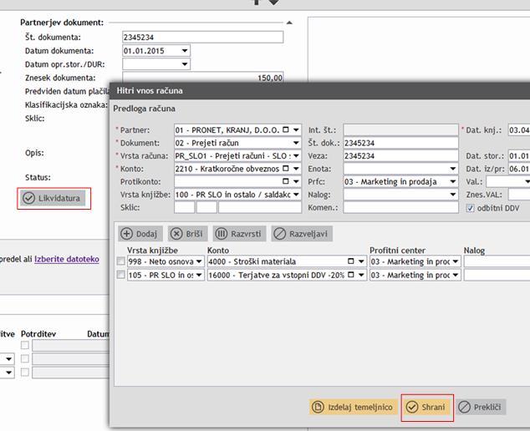Click Partner lookup square icon
Image resolution: width=530 pixels, height=431 pixels.
286,129
